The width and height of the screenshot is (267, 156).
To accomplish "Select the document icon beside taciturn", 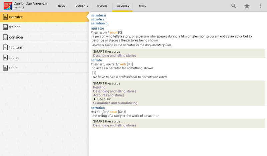I will (x=5, y=47).
